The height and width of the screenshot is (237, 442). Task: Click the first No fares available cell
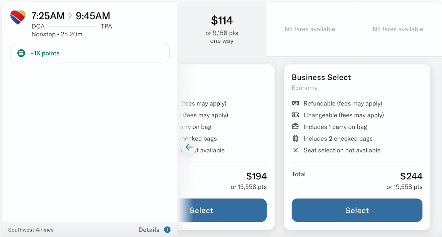[x=310, y=29]
